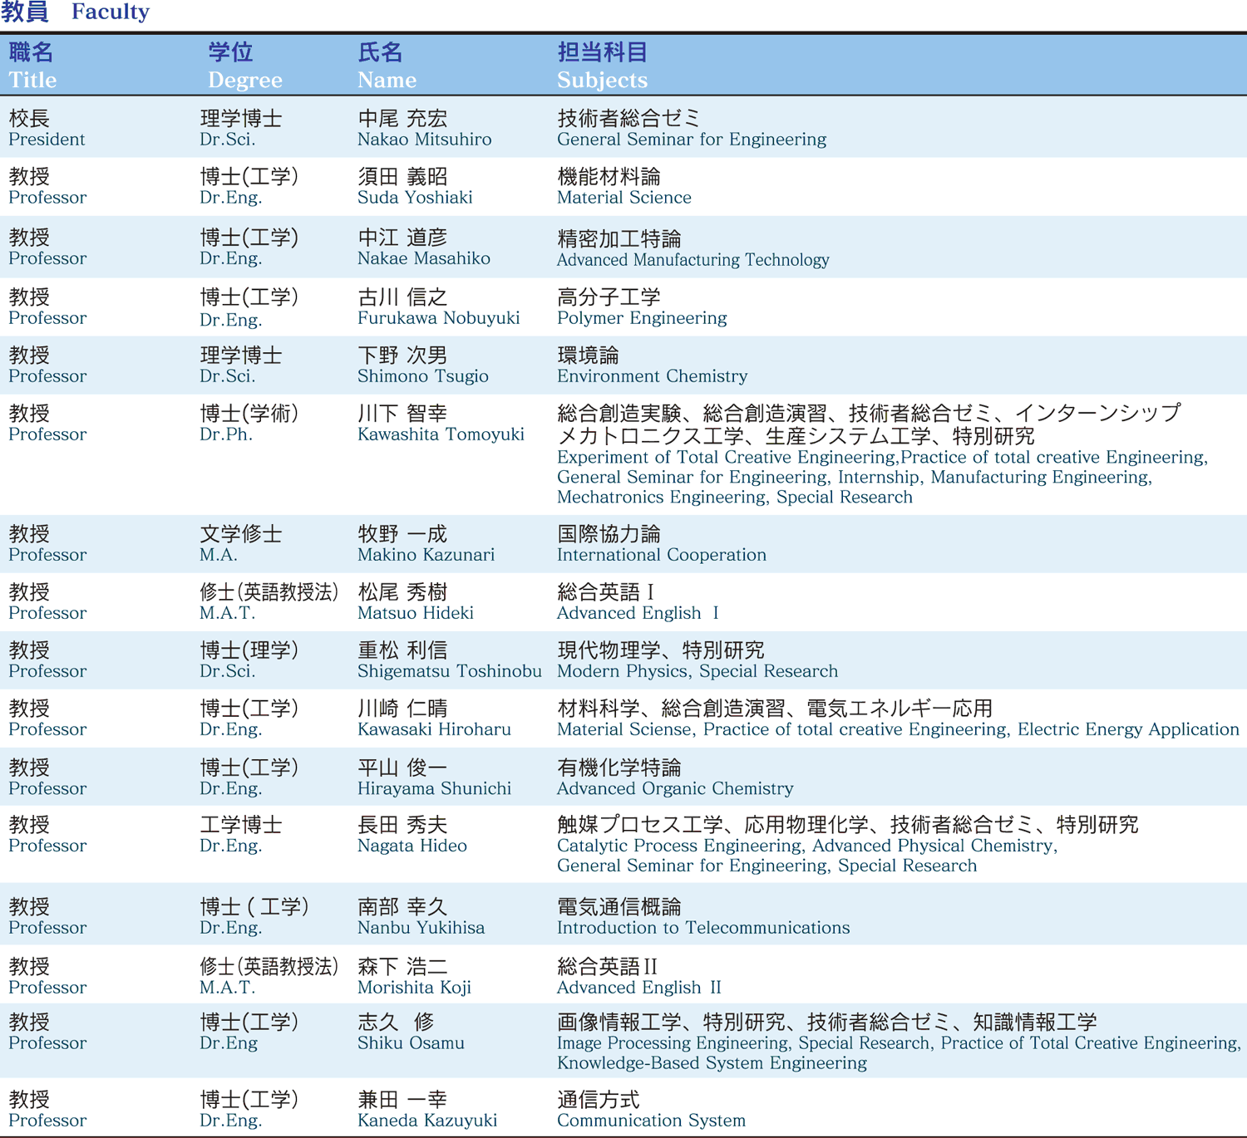The image size is (1247, 1138).
Task: Click the name 'Hirayama Shunichi'
Action: pos(434,788)
